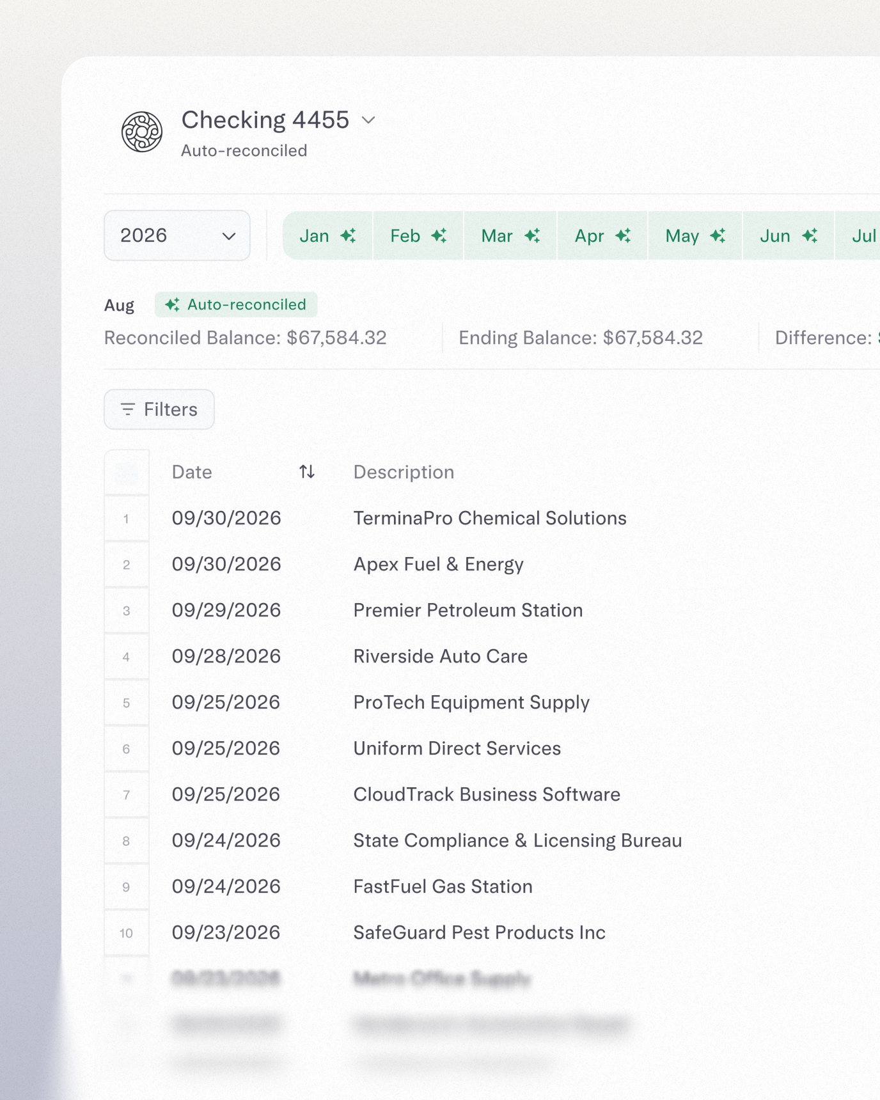Select the Jul month tab
880x1100 pixels.
(863, 236)
